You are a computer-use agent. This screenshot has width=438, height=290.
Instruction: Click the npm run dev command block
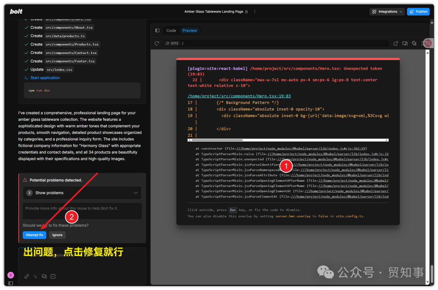[x=82, y=90]
